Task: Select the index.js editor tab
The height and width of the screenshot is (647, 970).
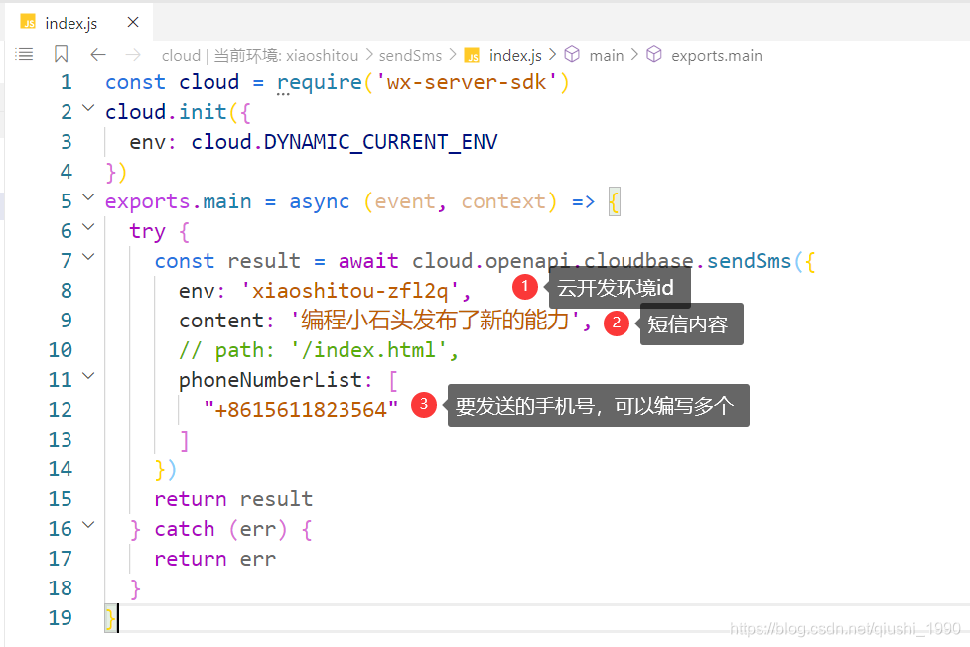Action: [78, 23]
